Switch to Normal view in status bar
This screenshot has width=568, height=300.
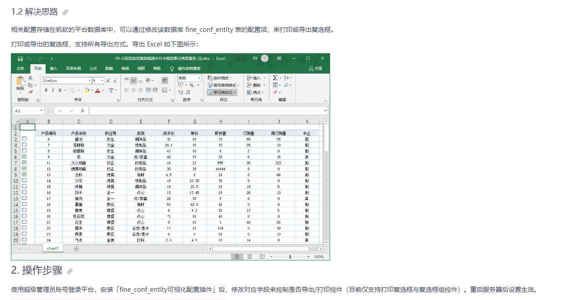(x=237, y=257)
